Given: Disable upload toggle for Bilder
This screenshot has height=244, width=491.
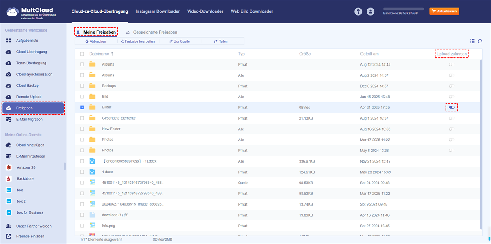Looking at the screenshot, I should [451, 107].
